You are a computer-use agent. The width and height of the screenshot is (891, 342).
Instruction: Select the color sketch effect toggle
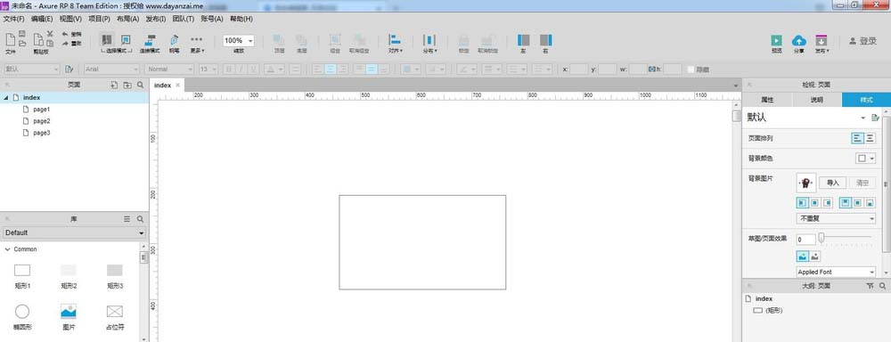pyautogui.click(x=803, y=256)
